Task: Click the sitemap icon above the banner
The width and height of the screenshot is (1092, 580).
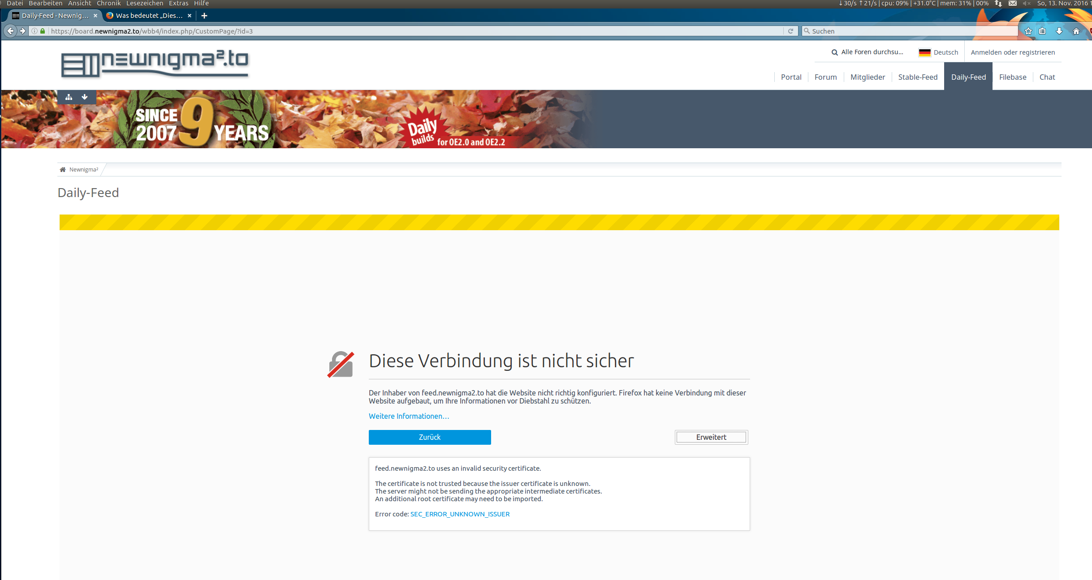Action: pos(69,97)
